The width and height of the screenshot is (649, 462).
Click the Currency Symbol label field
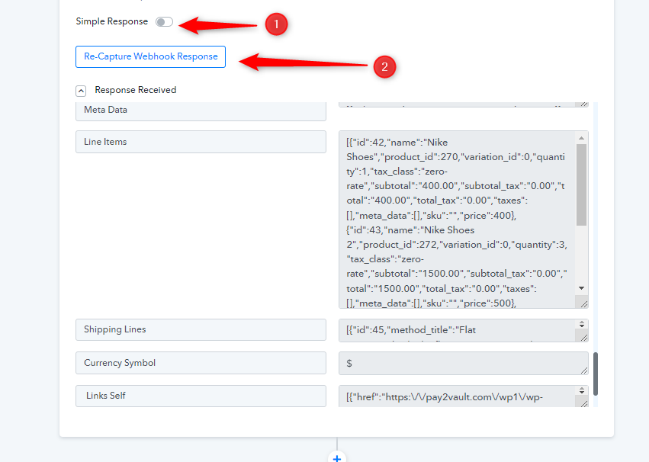click(x=201, y=363)
